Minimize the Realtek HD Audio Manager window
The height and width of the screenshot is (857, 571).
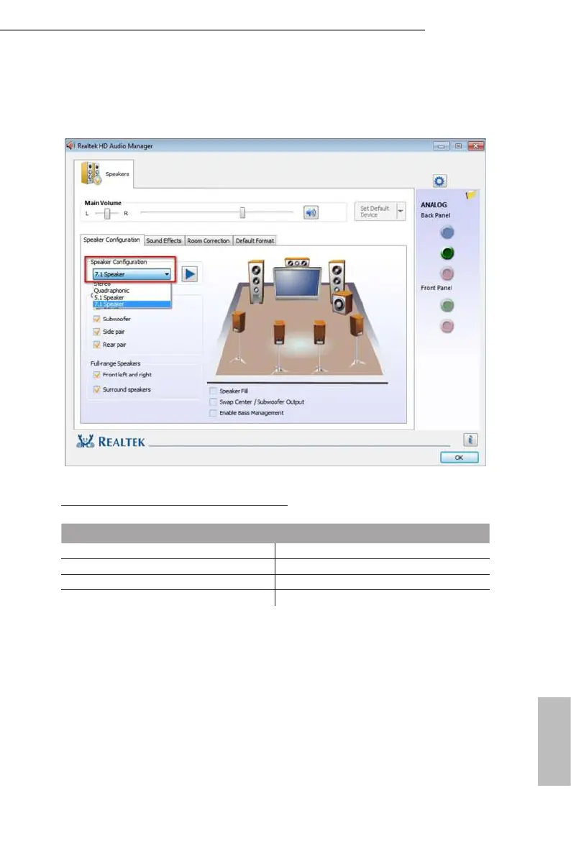(x=440, y=146)
